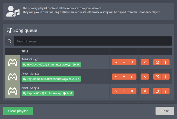Click the Clear playlist button
Viewport: 177px width, 119px height.
tap(18, 111)
